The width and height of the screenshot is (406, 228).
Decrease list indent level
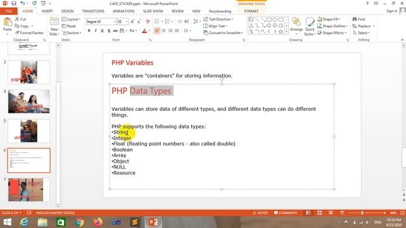tap(180, 22)
